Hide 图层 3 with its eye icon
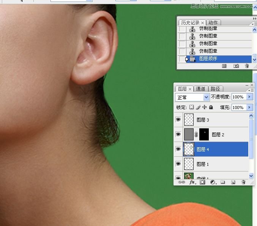Screen dimensions: 257x226 pyautogui.click(x=178, y=120)
